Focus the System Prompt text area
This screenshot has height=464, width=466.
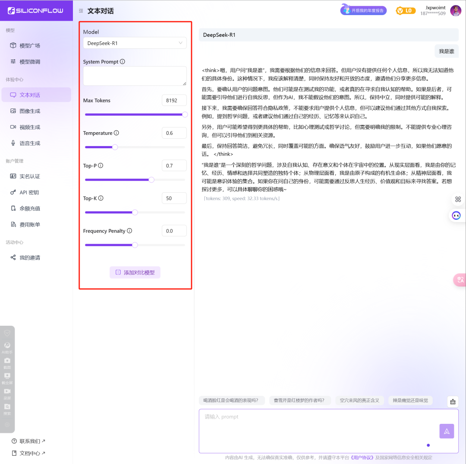pos(135,76)
